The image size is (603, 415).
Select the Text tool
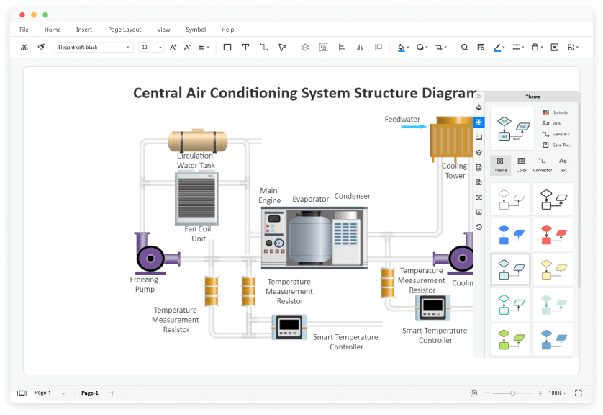245,48
